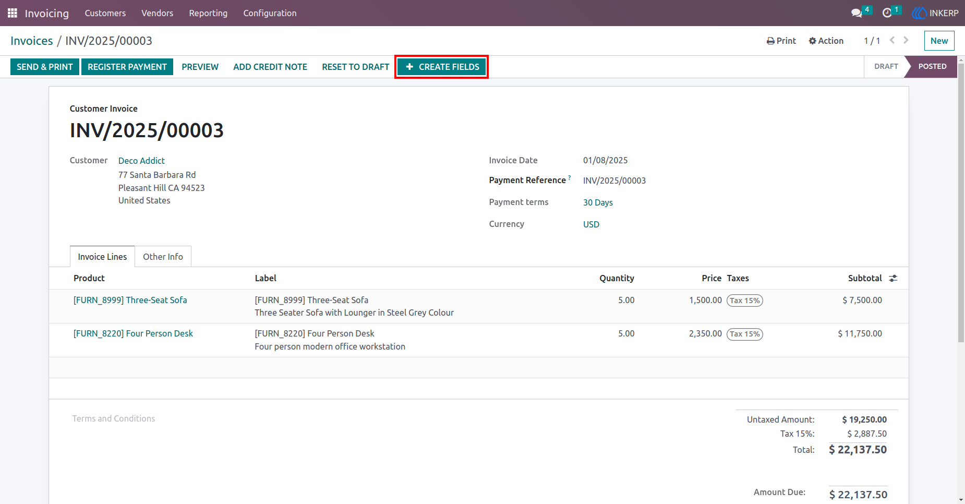The image size is (965, 504).
Task: Open the apps grid menu icon
Action: [x=13, y=13]
